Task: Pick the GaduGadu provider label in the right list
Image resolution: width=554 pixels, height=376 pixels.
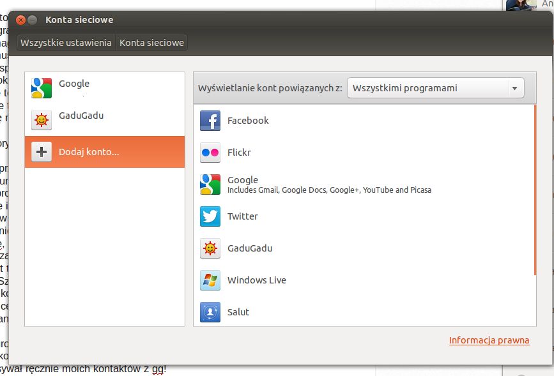Action: (250, 248)
